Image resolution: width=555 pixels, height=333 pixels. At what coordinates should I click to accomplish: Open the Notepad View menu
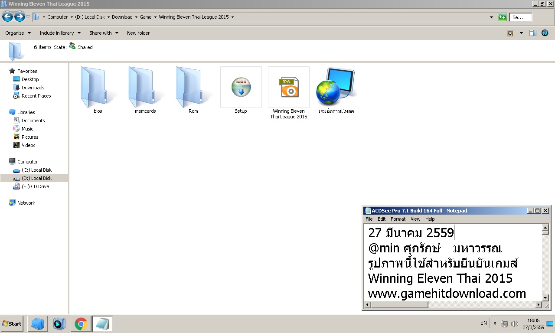(x=415, y=219)
